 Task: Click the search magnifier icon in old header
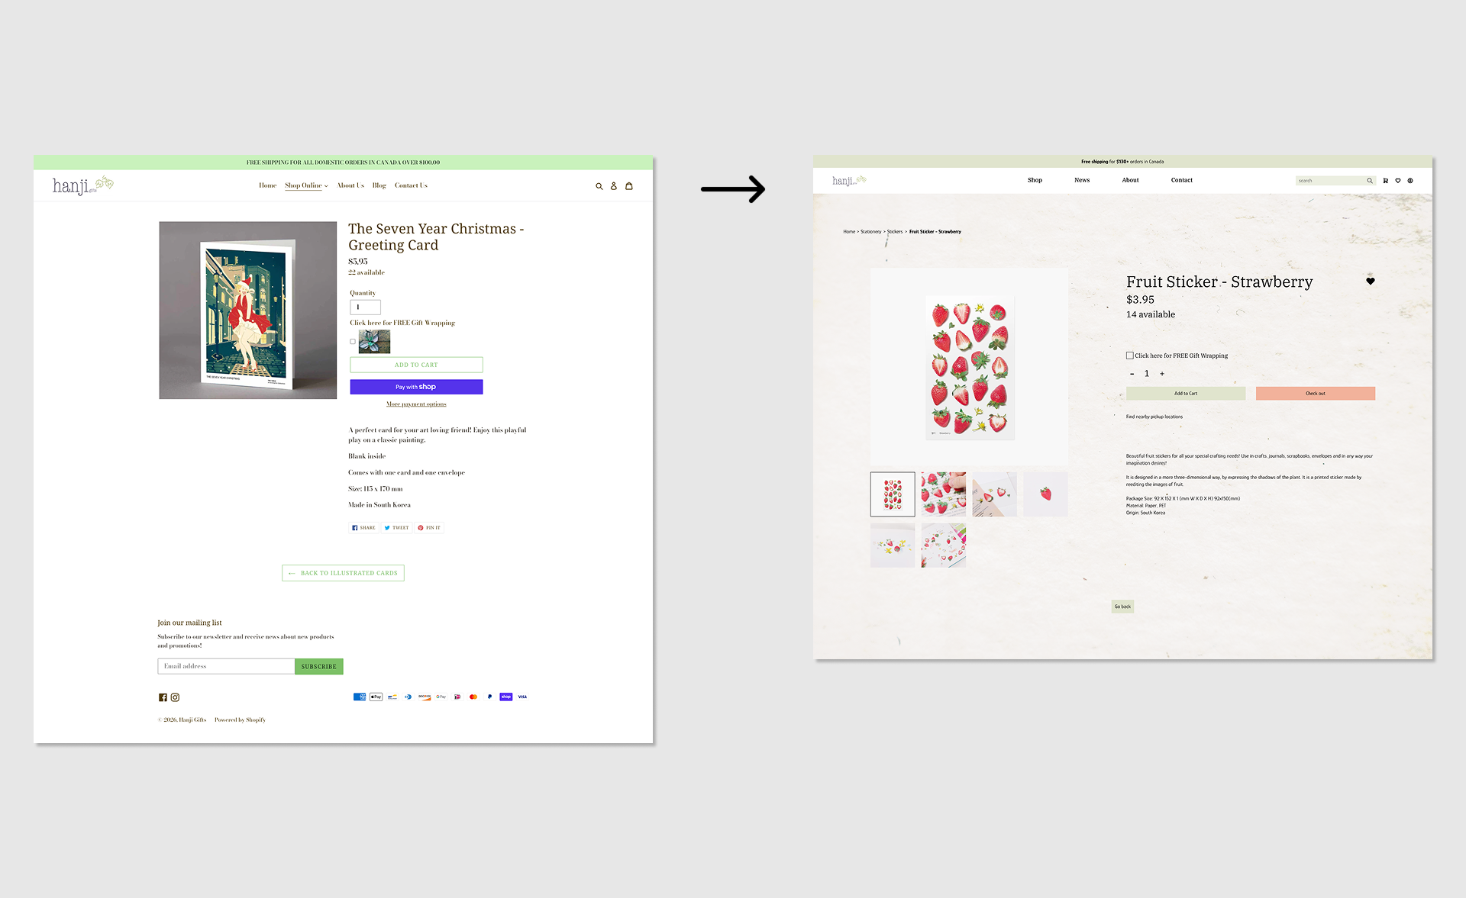pos(599,186)
